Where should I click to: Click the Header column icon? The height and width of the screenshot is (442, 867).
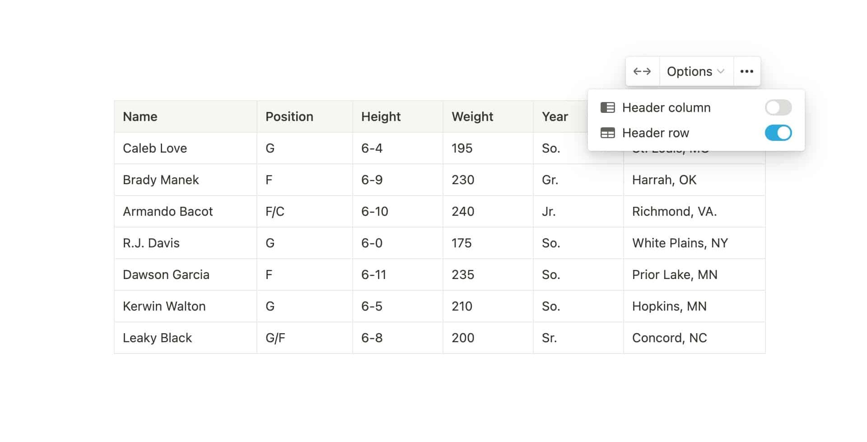[607, 107]
